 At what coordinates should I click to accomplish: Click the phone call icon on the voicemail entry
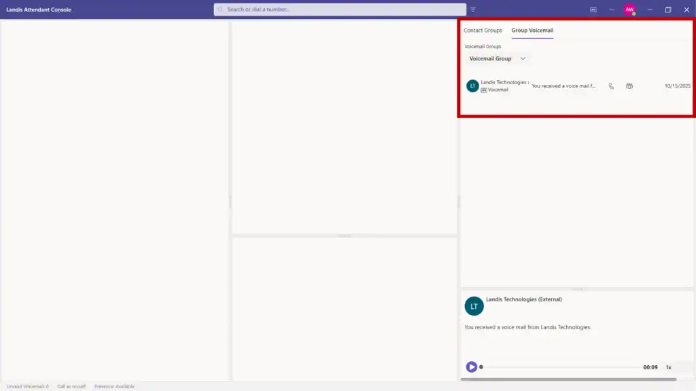610,86
